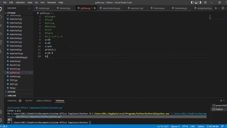The width and height of the screenshot is (227, 128).
Task: Expand the TIMELINE section
Action: [x=12, y=96]
